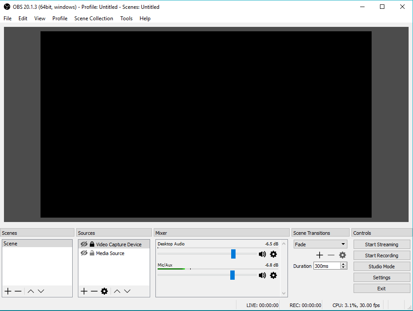Open Mic/Aux settings gear

(273, 275)
